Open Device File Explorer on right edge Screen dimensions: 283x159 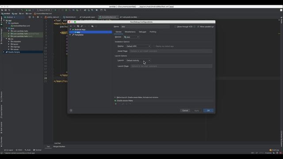(281, 138)
